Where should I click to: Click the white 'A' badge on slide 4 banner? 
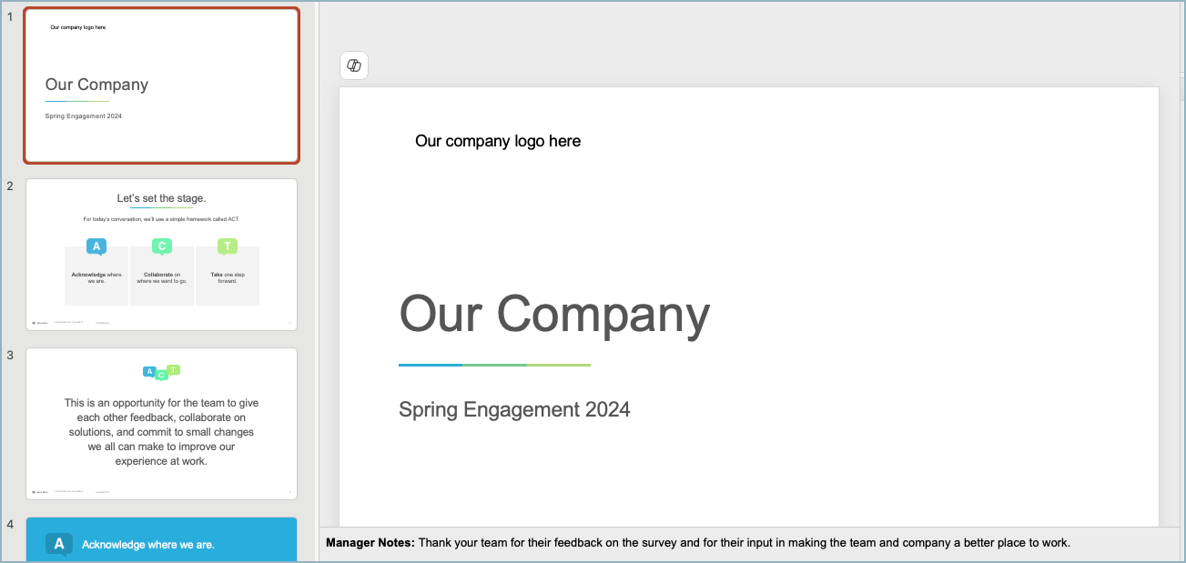(x=58, y=543)
